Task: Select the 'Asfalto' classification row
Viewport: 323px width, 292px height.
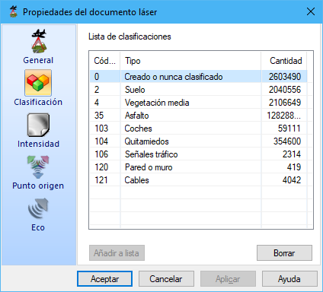Action: tap(198, 116)
